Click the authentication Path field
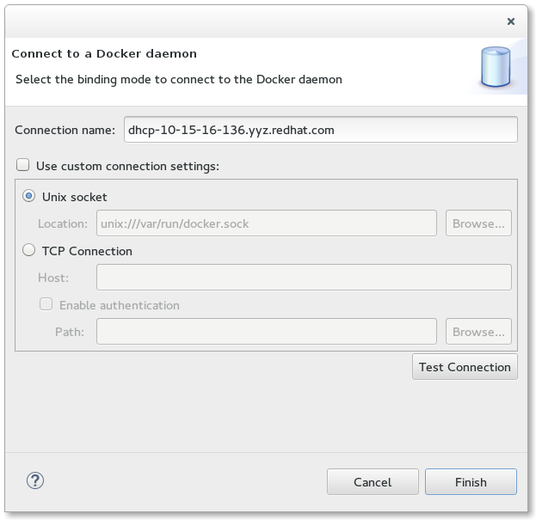 tap(267, 332)
